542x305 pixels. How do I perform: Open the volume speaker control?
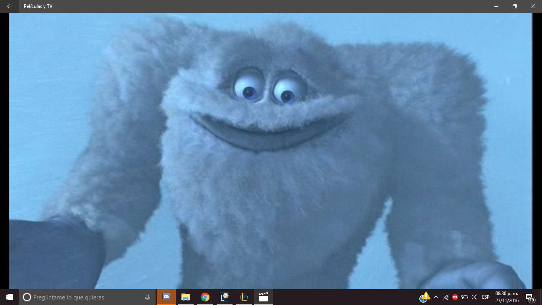[x=474, y=297]
